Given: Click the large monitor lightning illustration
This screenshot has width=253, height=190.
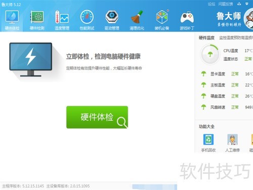Looking at the screenshot, I should point(30,59).
